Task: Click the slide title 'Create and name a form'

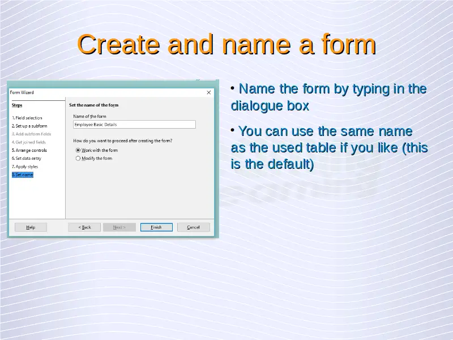Action: point(226,44)
